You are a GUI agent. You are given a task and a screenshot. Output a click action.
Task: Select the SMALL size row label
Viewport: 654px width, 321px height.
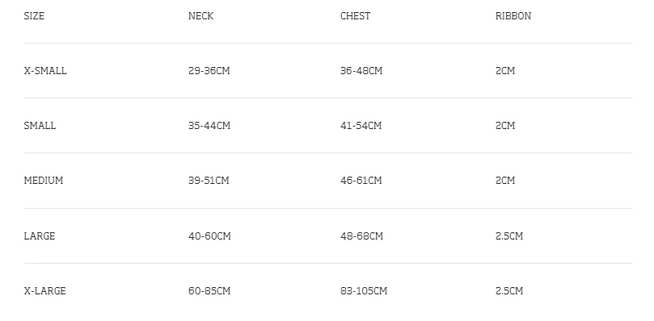coord(40,126)
